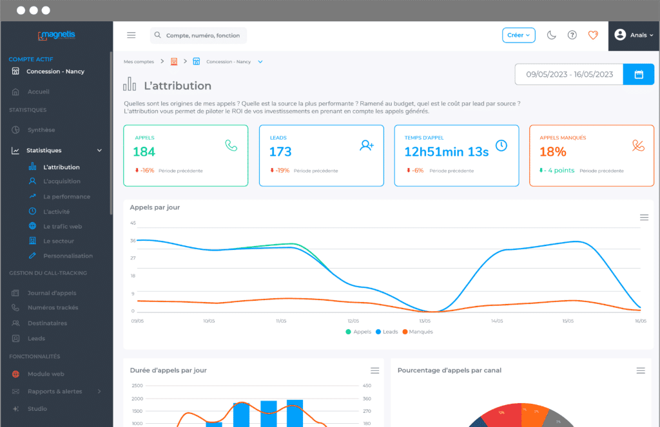
Task: Open help via the question mark icon
Action: [572, 35]
